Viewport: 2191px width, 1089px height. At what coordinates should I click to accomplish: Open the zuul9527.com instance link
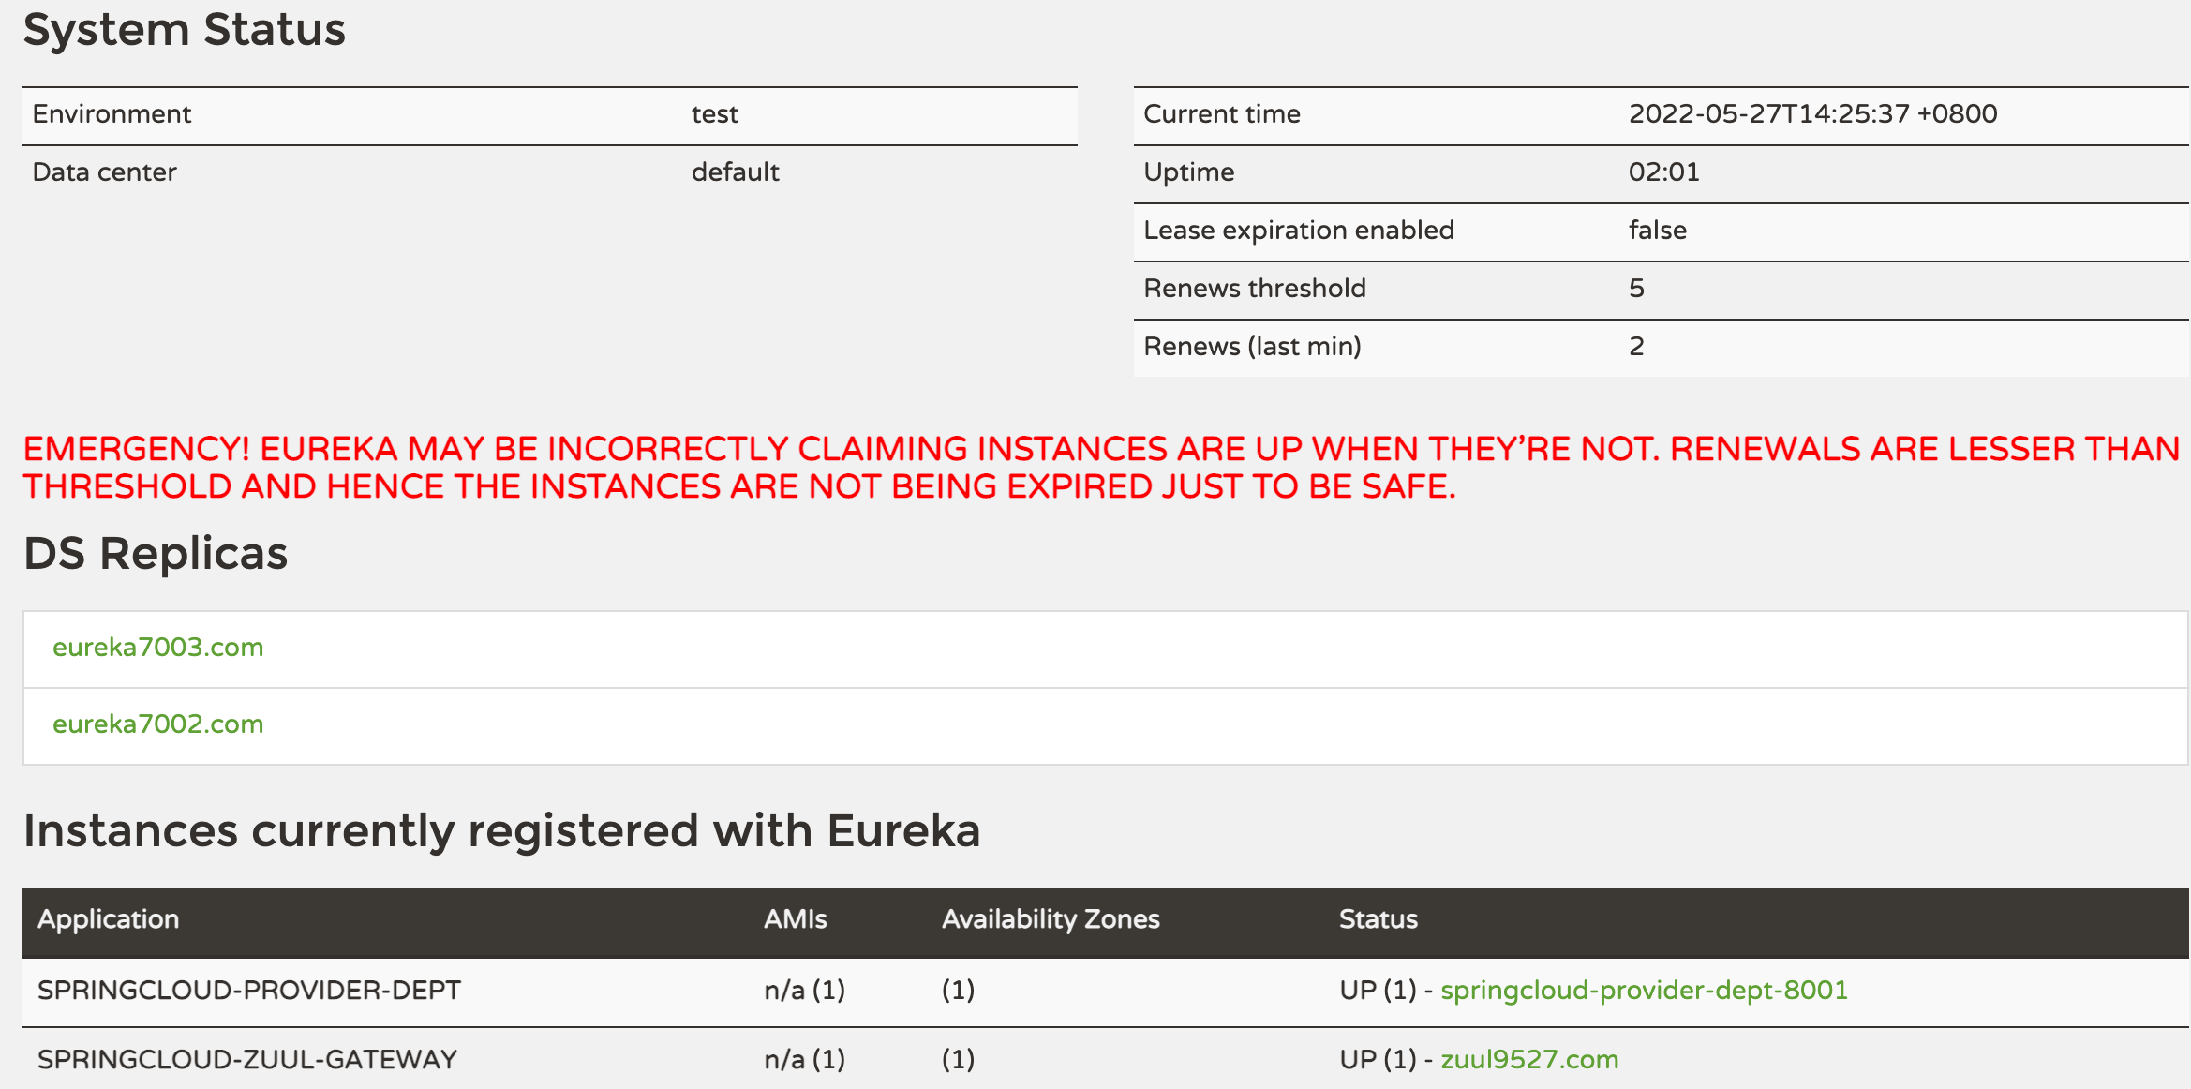(x=1529, y=1060)
